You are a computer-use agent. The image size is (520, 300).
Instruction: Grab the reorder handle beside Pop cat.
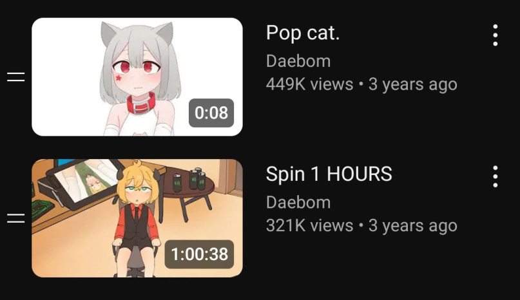[16, 77]
